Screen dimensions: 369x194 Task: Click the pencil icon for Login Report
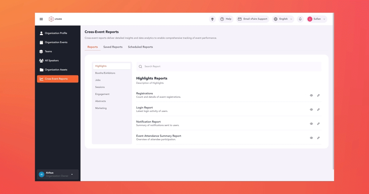tap(318, 110)
